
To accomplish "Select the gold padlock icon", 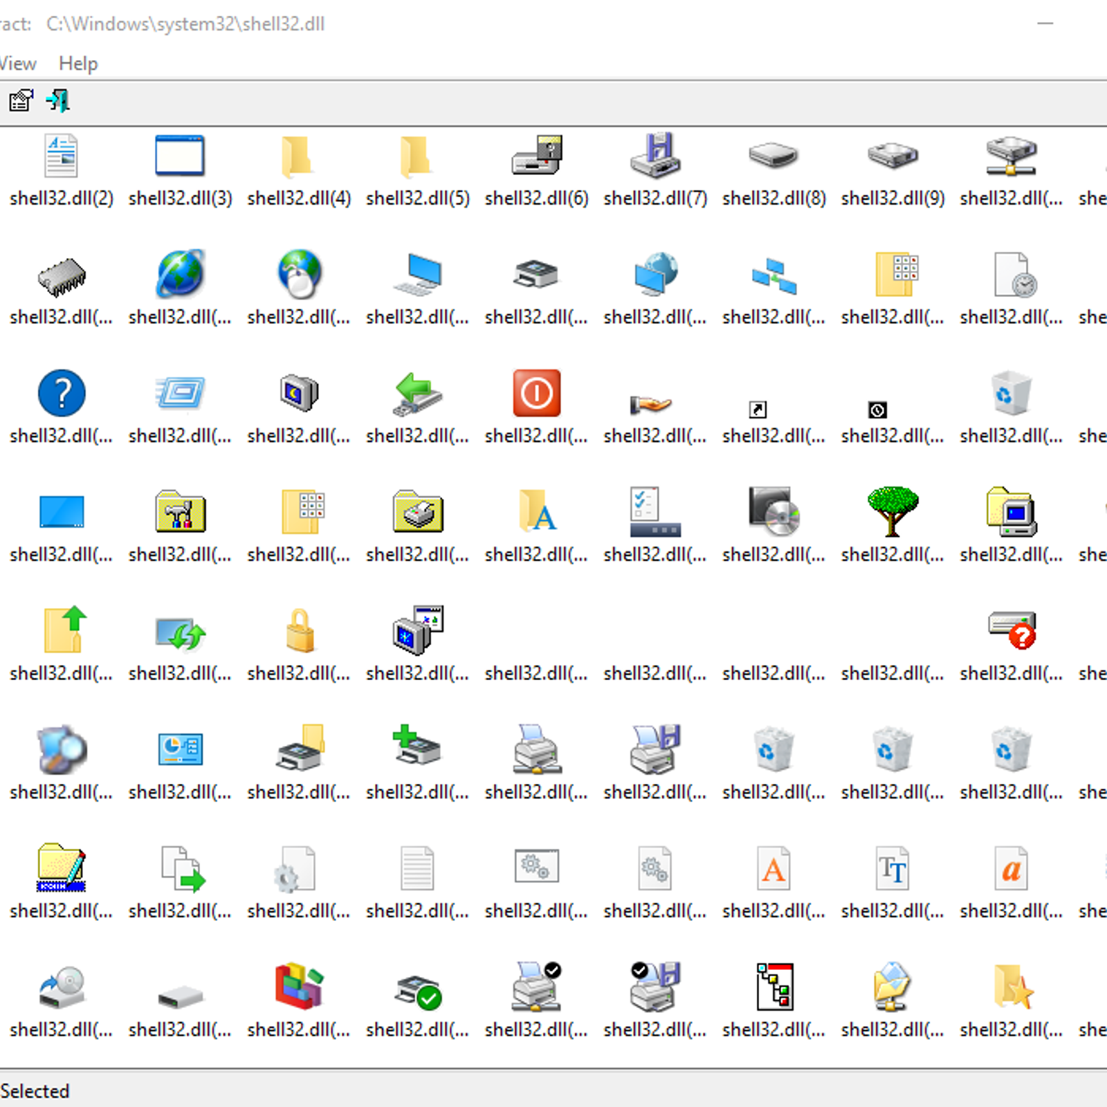I will click(300, 630).
